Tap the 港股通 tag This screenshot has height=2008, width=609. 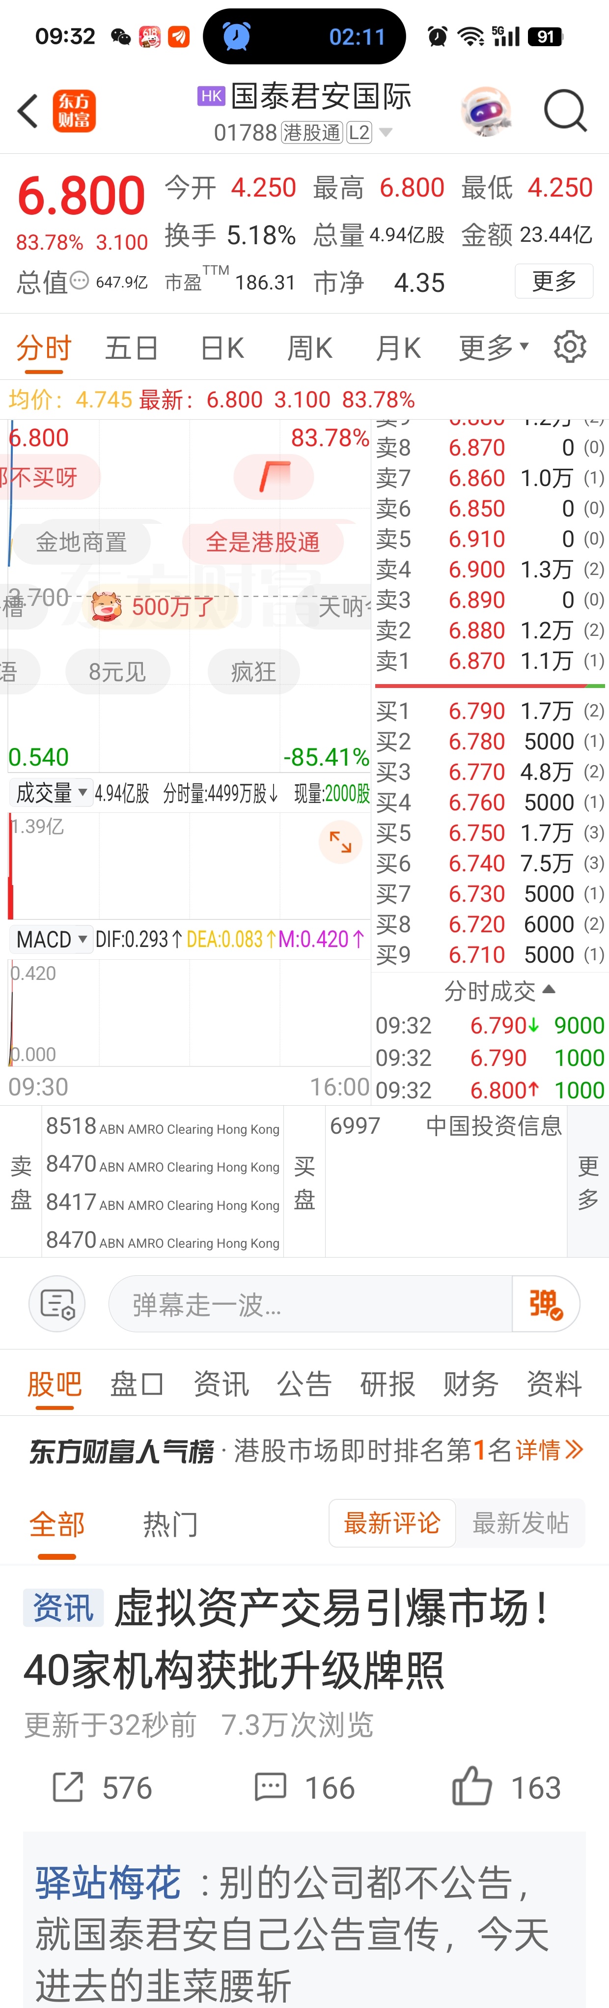311,133
